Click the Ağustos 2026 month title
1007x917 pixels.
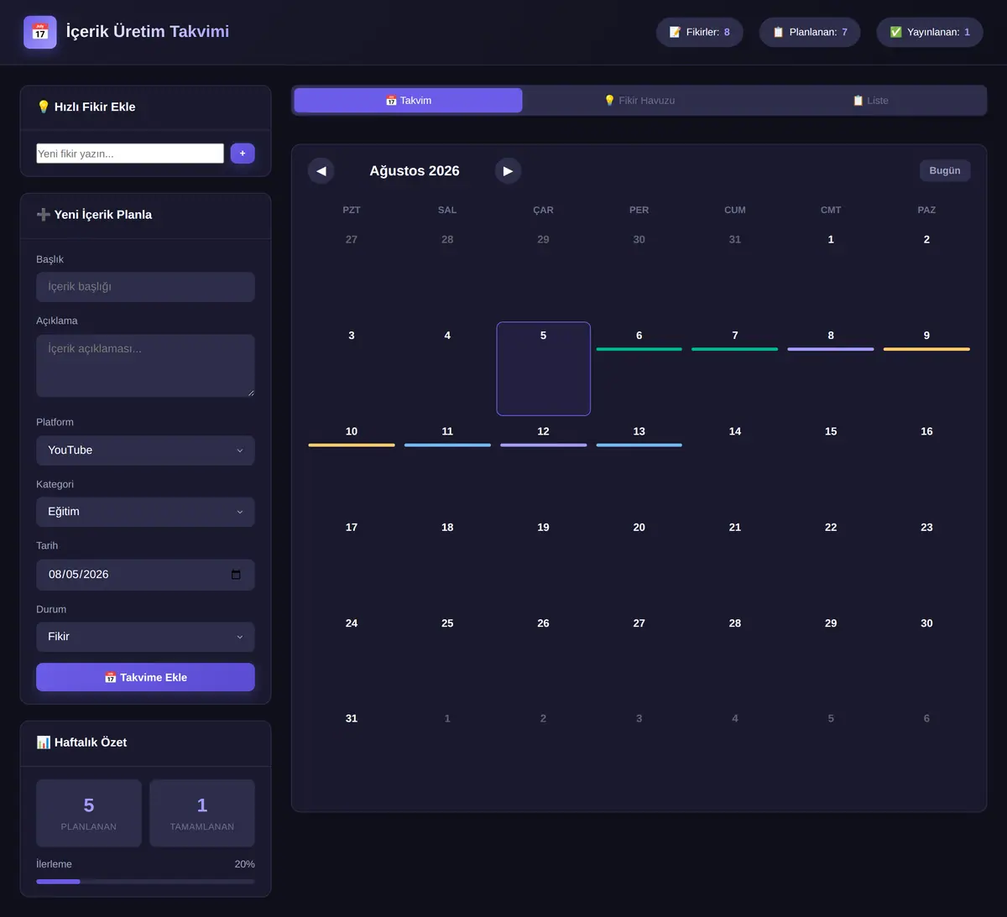[415, 170]
